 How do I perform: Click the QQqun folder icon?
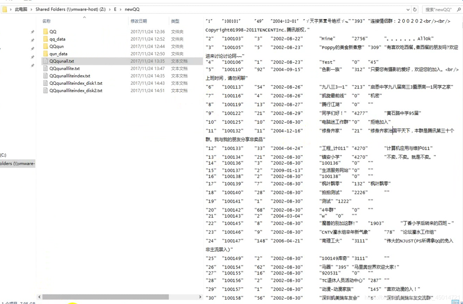coord(45,46)
